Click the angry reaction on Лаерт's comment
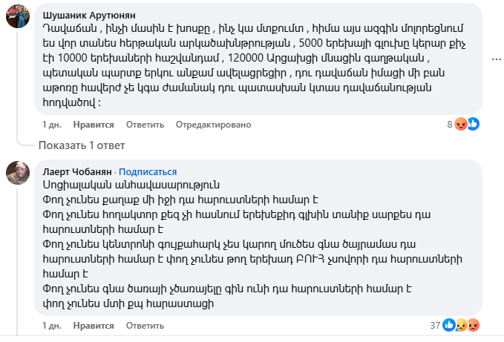The width and height of the screenshot is (504, 342). pos(472,325)
